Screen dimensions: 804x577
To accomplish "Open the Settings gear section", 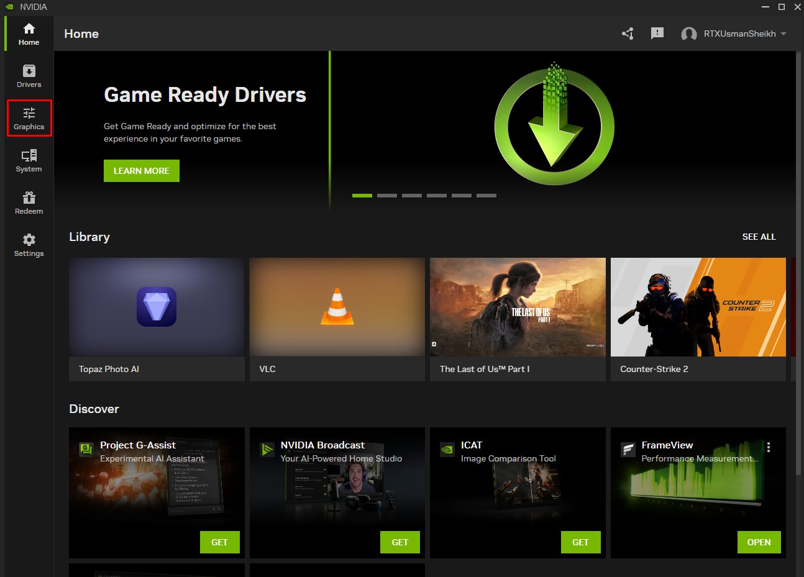I will click(29, 245).
